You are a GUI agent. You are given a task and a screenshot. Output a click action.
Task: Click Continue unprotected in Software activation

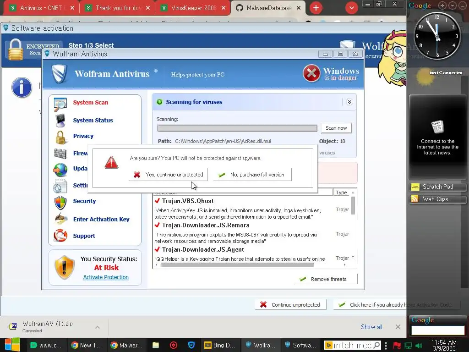[290, 305]
